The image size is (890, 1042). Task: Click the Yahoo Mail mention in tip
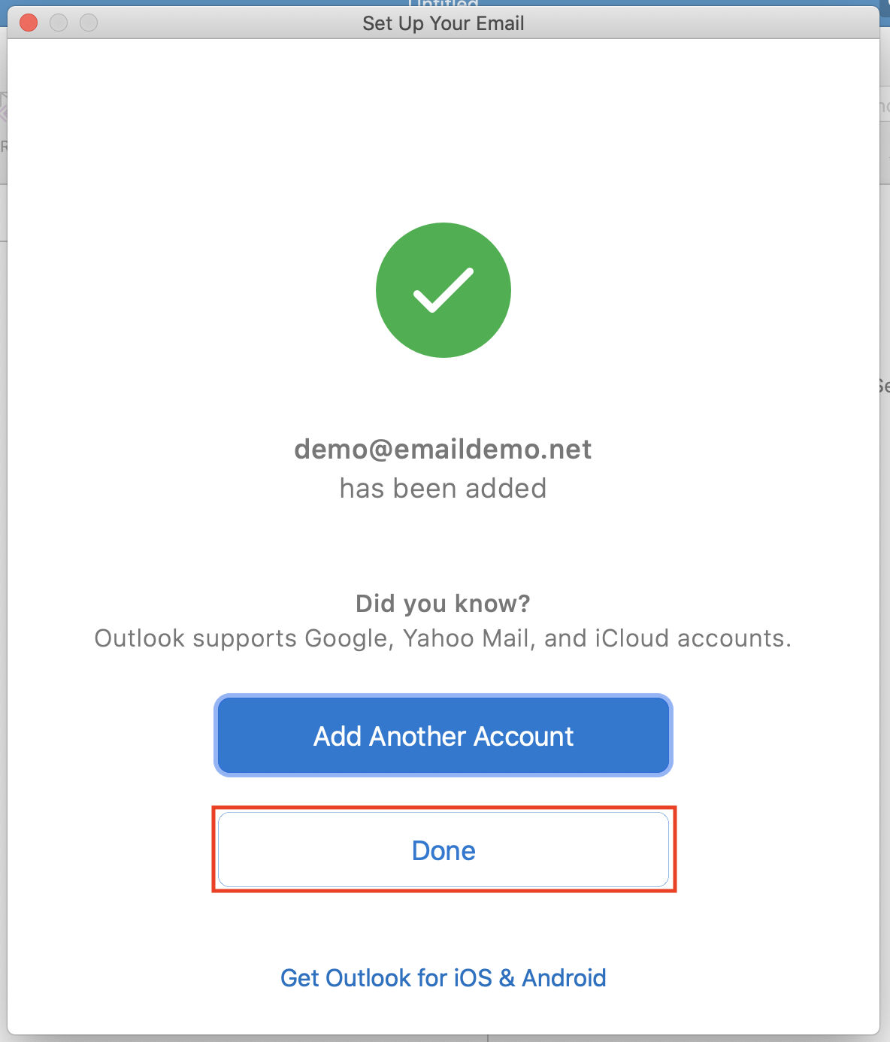468,638
